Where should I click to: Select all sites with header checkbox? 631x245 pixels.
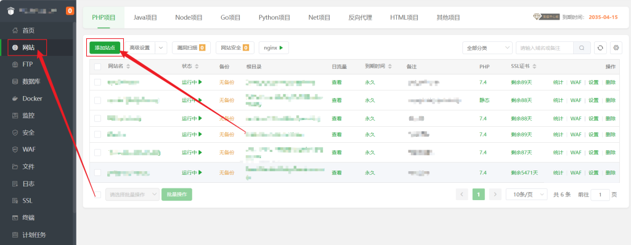point(97,66)
